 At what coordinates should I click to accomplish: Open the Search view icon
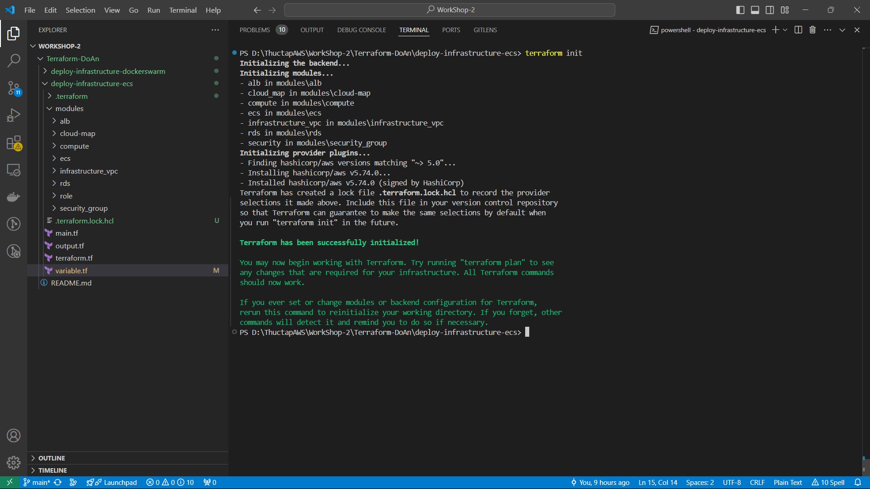[14, 60]
